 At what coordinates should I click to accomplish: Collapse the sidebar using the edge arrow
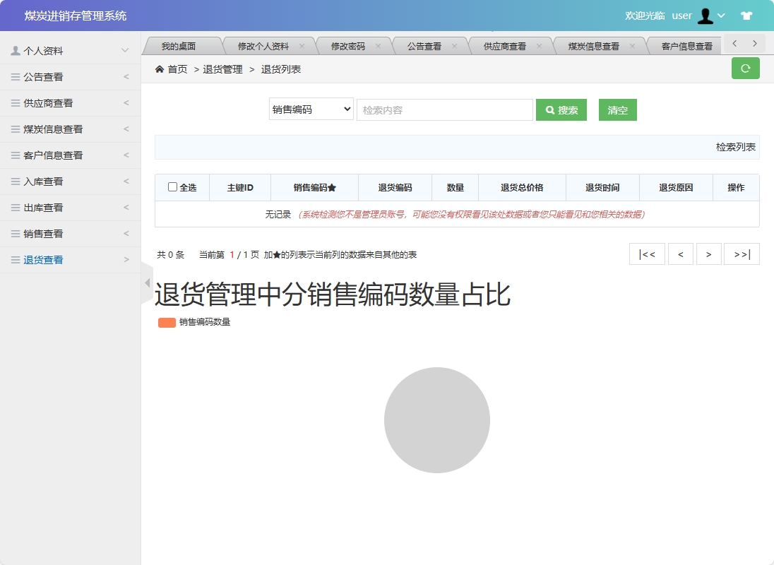(145, 282)
